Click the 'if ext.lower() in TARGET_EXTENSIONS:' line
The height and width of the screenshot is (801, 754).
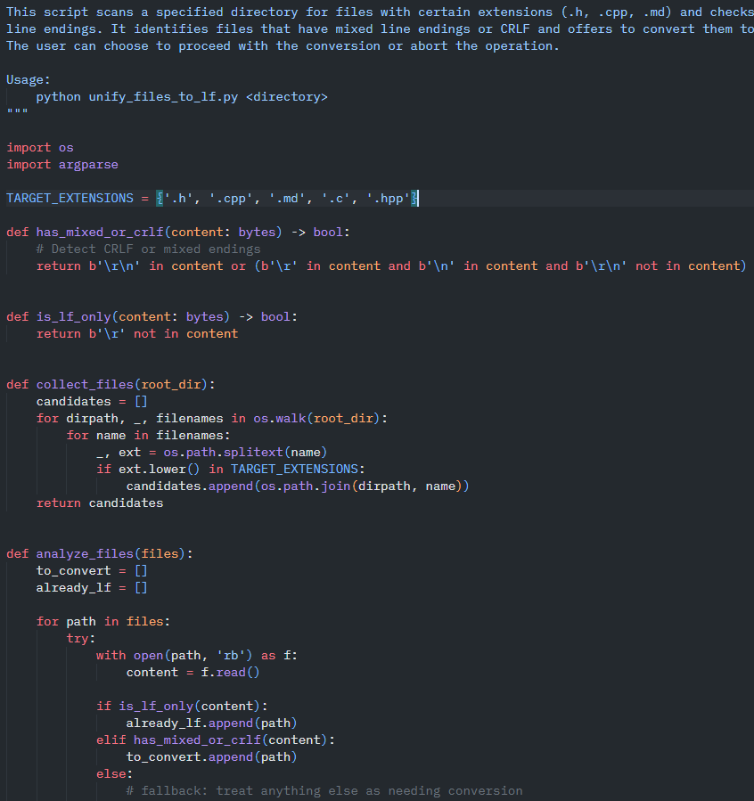coord(230,469)
